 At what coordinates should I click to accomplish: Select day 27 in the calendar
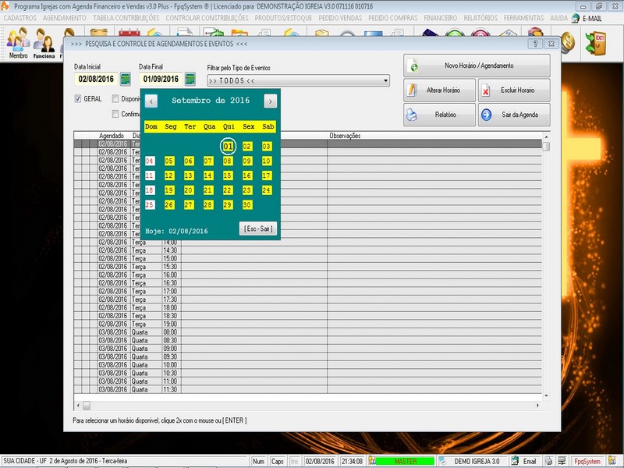tap(189, 205)
